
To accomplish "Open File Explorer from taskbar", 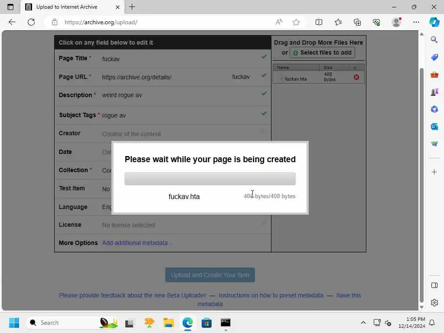I will click(x=169, y=323).
